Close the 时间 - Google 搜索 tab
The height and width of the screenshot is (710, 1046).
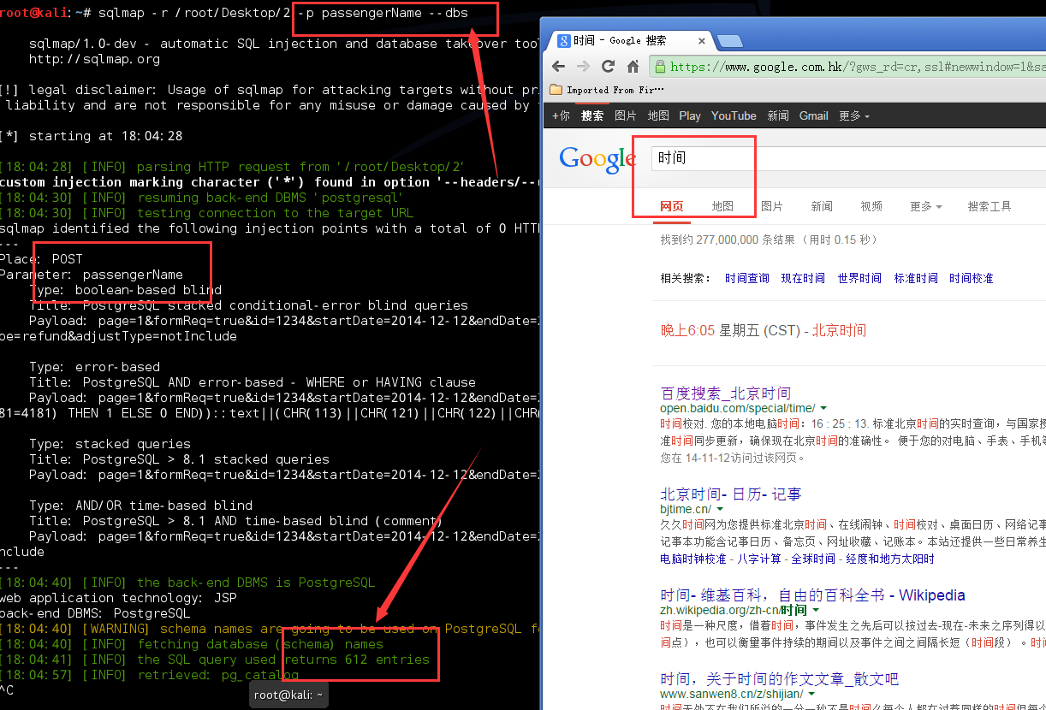coord(701,40)
